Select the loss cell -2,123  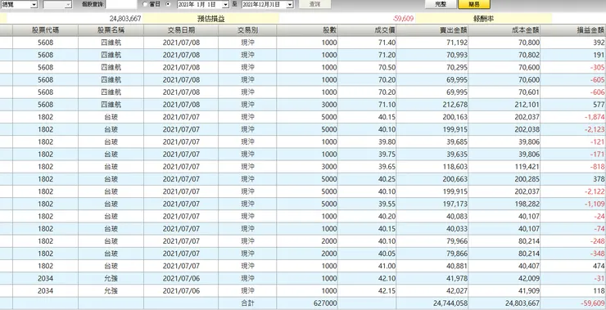573,129
